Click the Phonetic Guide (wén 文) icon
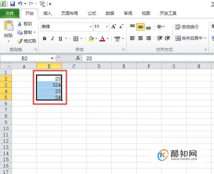Viewport: 214px width, 174px height. (x=117, y=39)
